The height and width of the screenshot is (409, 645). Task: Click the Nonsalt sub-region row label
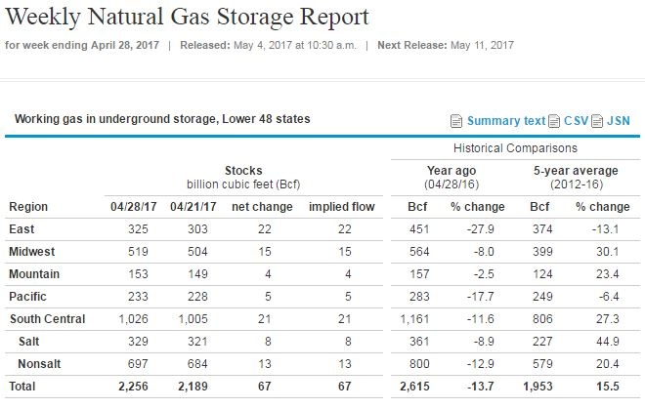pyautogui.click(x=42, y=364)
